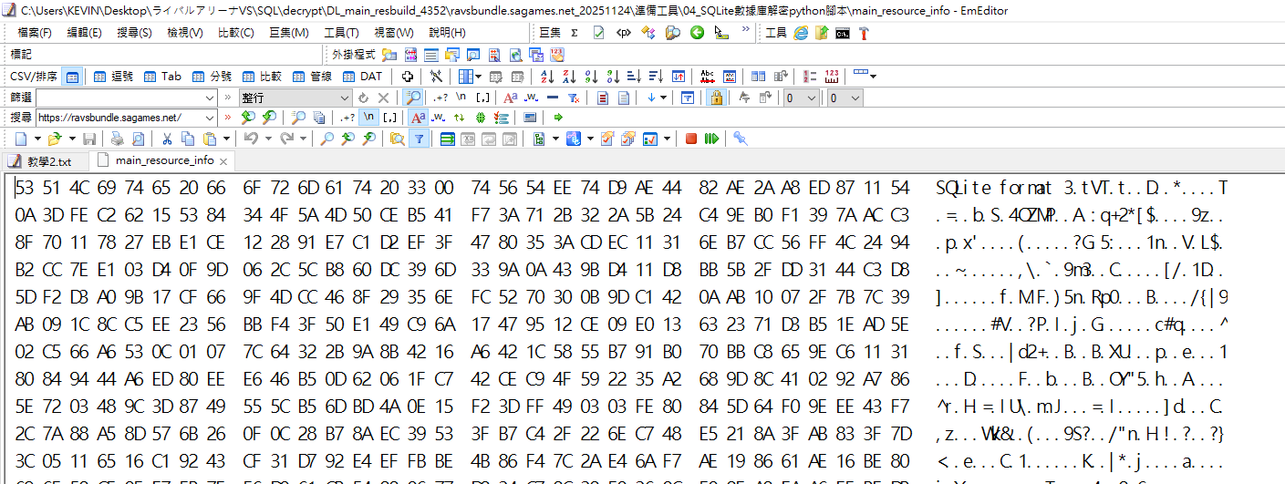
Task: Close the main_resource_info tab
Action: point(223,161)
